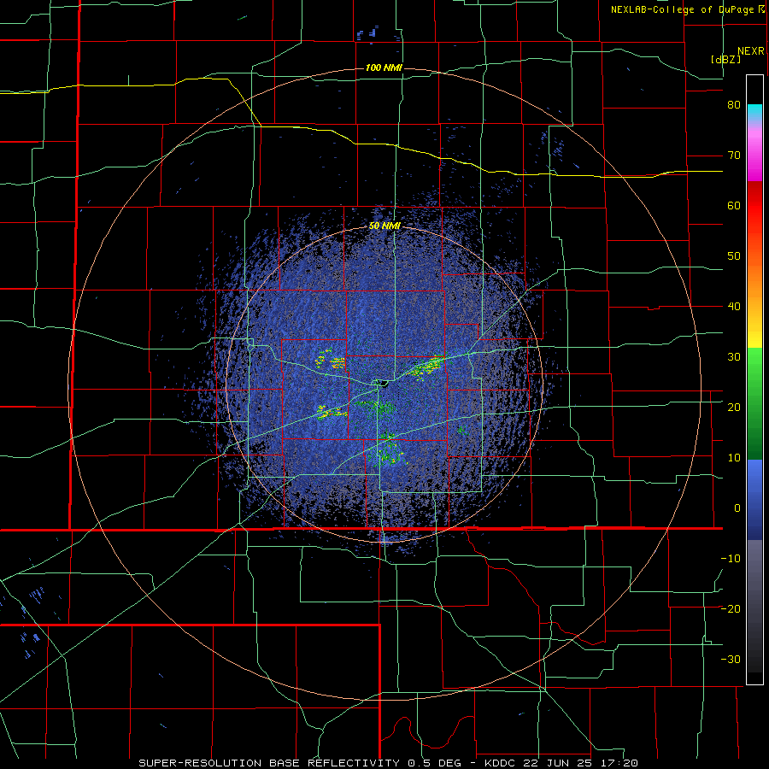
Task: Click the -30 dBZ scale value
Action: coord(731,659)
